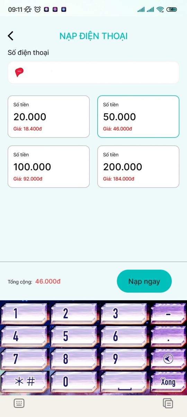Tap the Nạp ngay button
The height and width of the screenshot is (417, 187).
[x=144, y=281]
